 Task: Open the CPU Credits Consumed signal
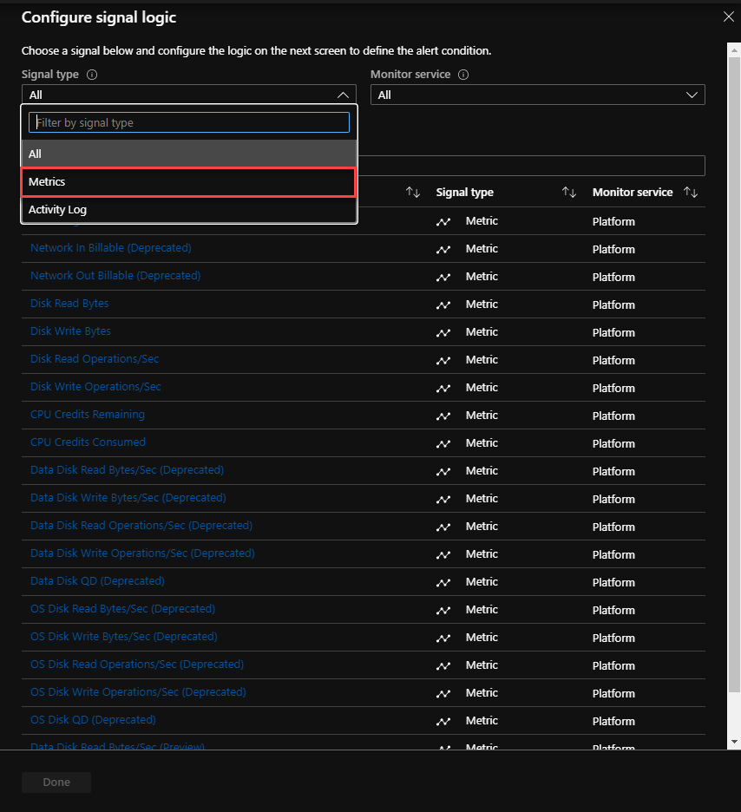pos(87,442)
